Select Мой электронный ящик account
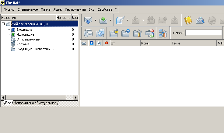The width and height of the screenshot is (224, 133). [x=30, y=24]
